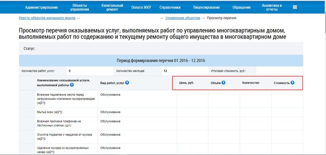Open the 'Капитальный ремонт' menu
This screenshot has width=326, height=155.
(112, 8)
